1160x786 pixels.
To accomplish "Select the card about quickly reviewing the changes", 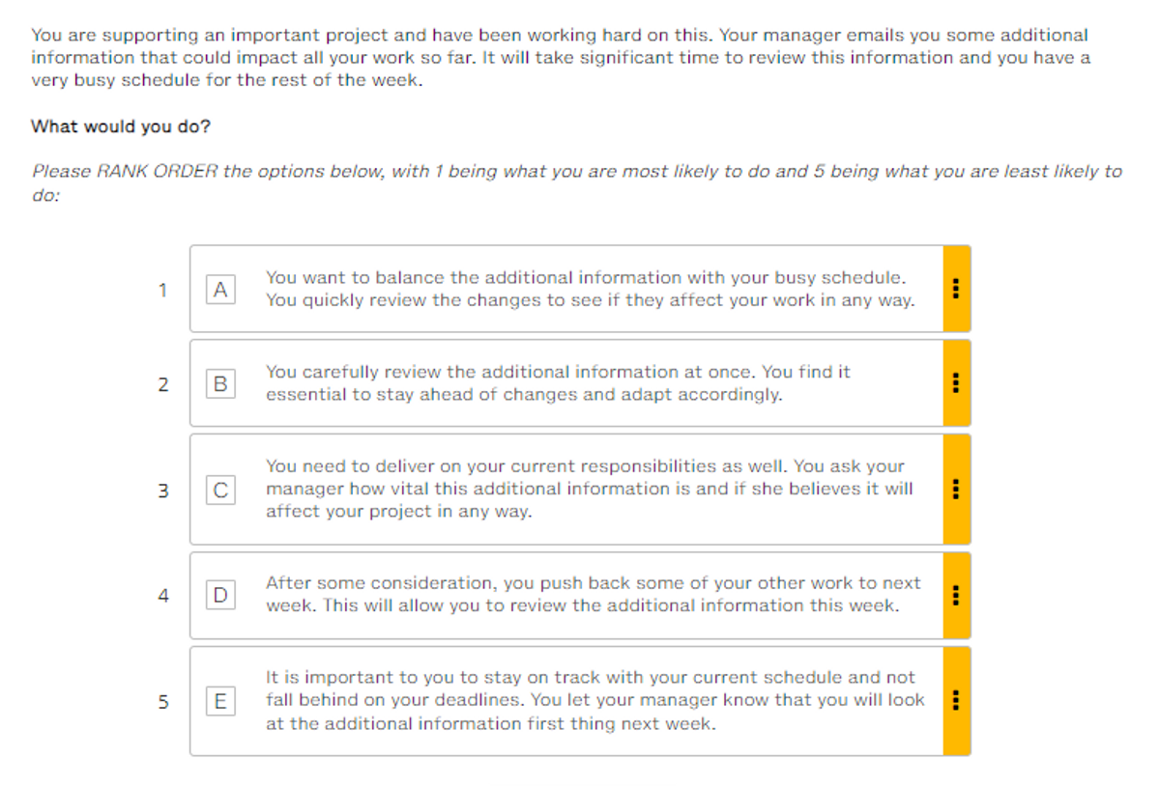I will (x=580, y=289).
